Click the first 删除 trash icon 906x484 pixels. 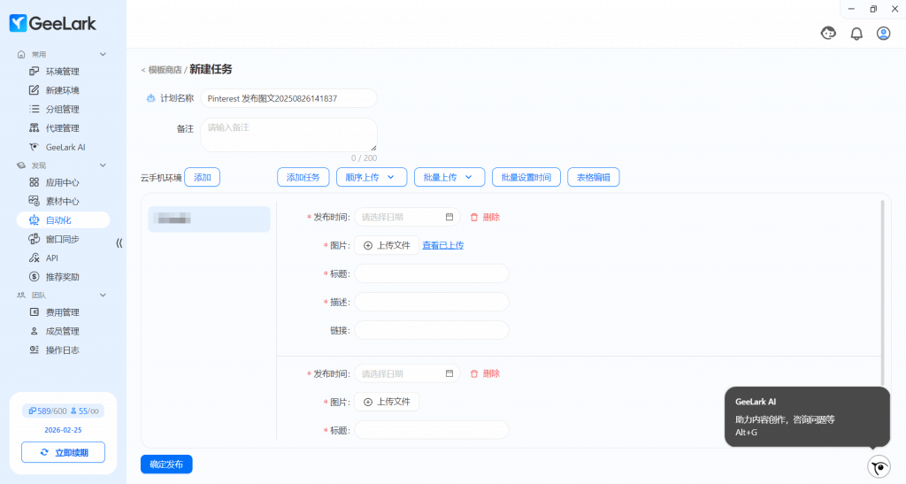coord(474,217)
